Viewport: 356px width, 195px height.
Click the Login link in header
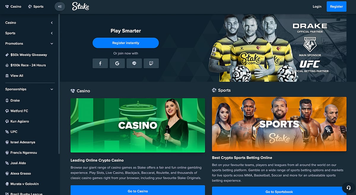coord(317,7)
